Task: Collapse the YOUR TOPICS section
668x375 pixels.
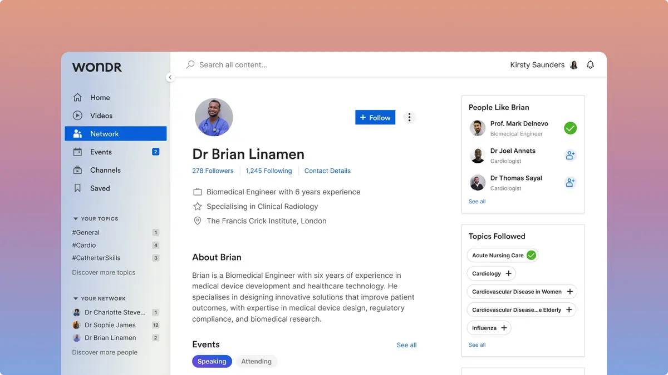Action: pyautogui.click(x=76, y=219)
